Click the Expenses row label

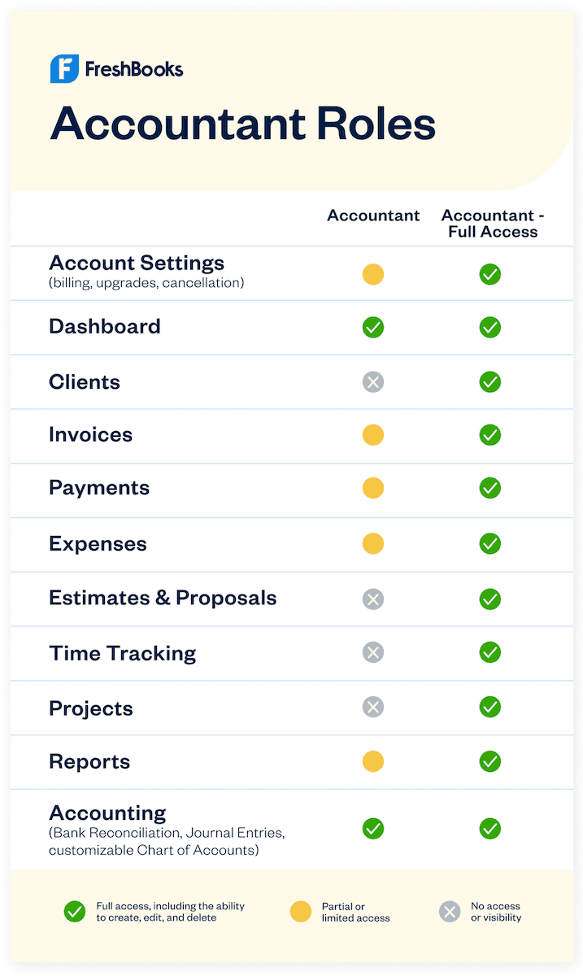(98, 543)
